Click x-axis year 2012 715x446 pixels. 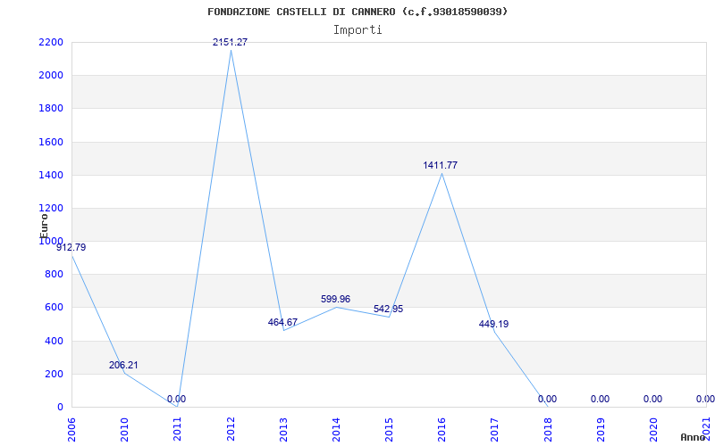(x=231, y=430)
